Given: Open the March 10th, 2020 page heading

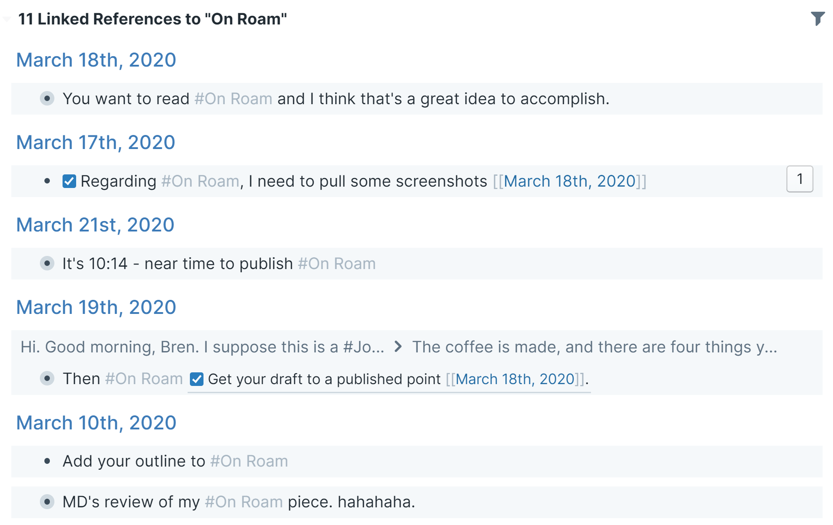Looking at the screenshot, I should 96,423.
